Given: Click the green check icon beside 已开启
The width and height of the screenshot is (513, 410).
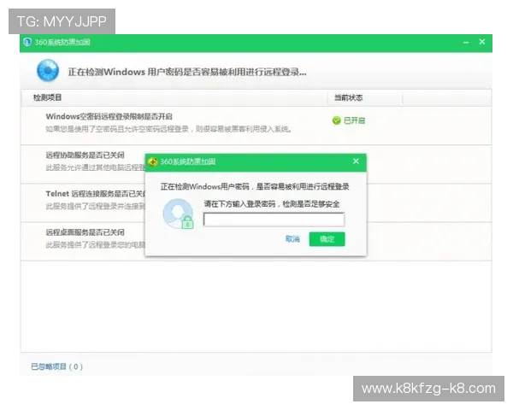Looking at the screenshot, I should click(336, 120).
